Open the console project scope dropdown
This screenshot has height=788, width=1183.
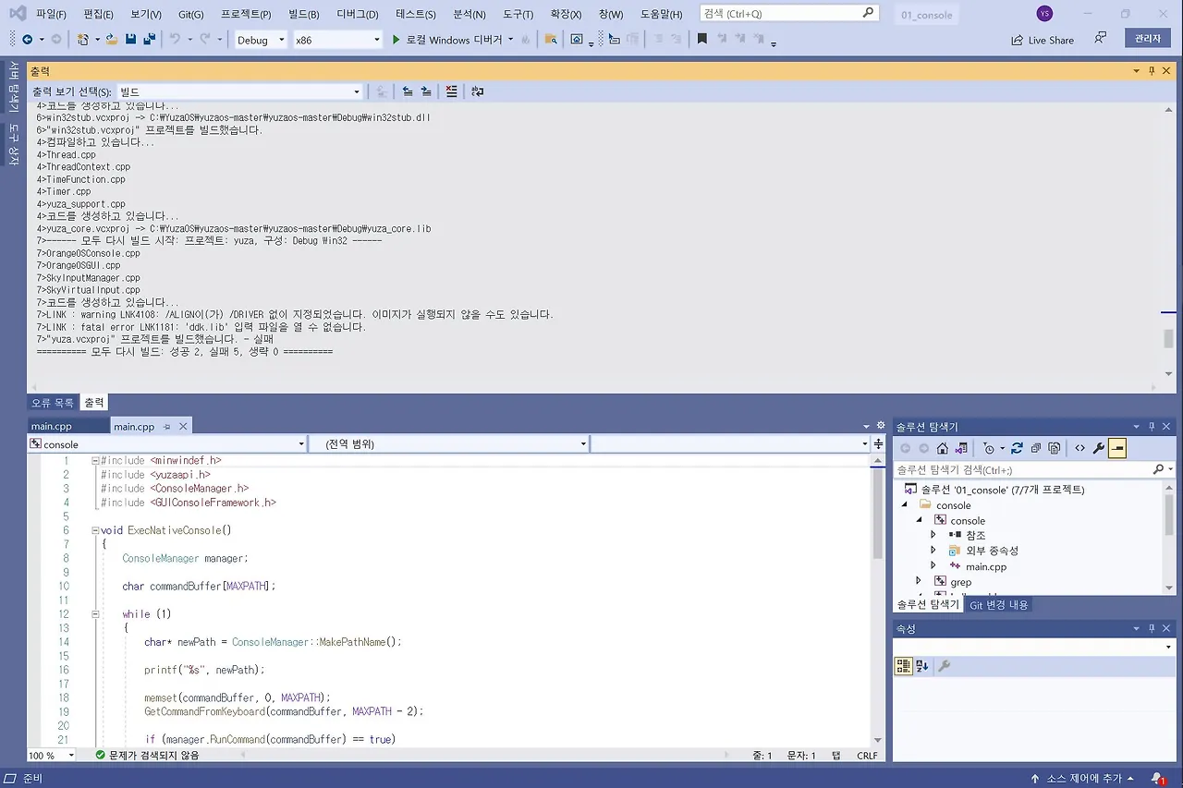pyautogui.click(x=166, y=444)
